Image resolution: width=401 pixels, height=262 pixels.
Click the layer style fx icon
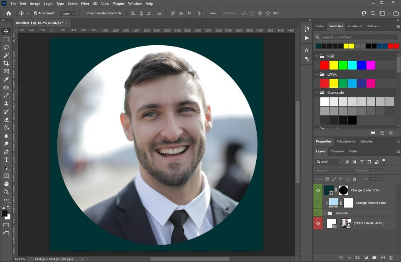[x=349, y=258]
